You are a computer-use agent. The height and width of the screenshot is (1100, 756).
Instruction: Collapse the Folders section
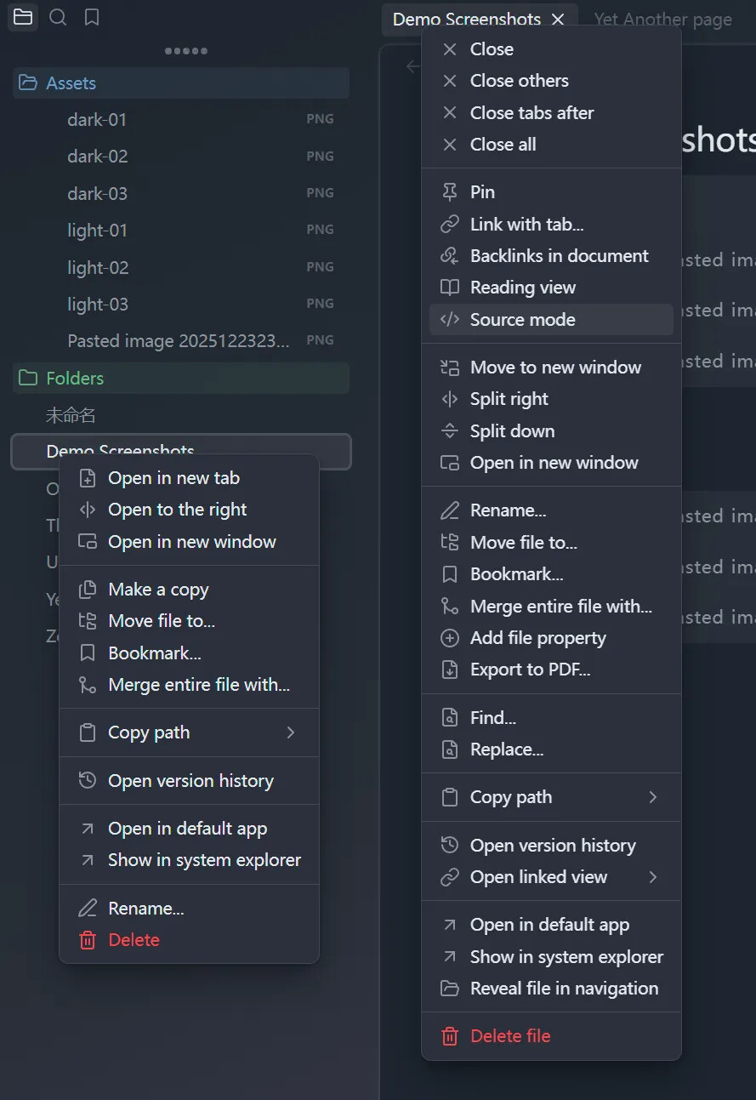75,379
